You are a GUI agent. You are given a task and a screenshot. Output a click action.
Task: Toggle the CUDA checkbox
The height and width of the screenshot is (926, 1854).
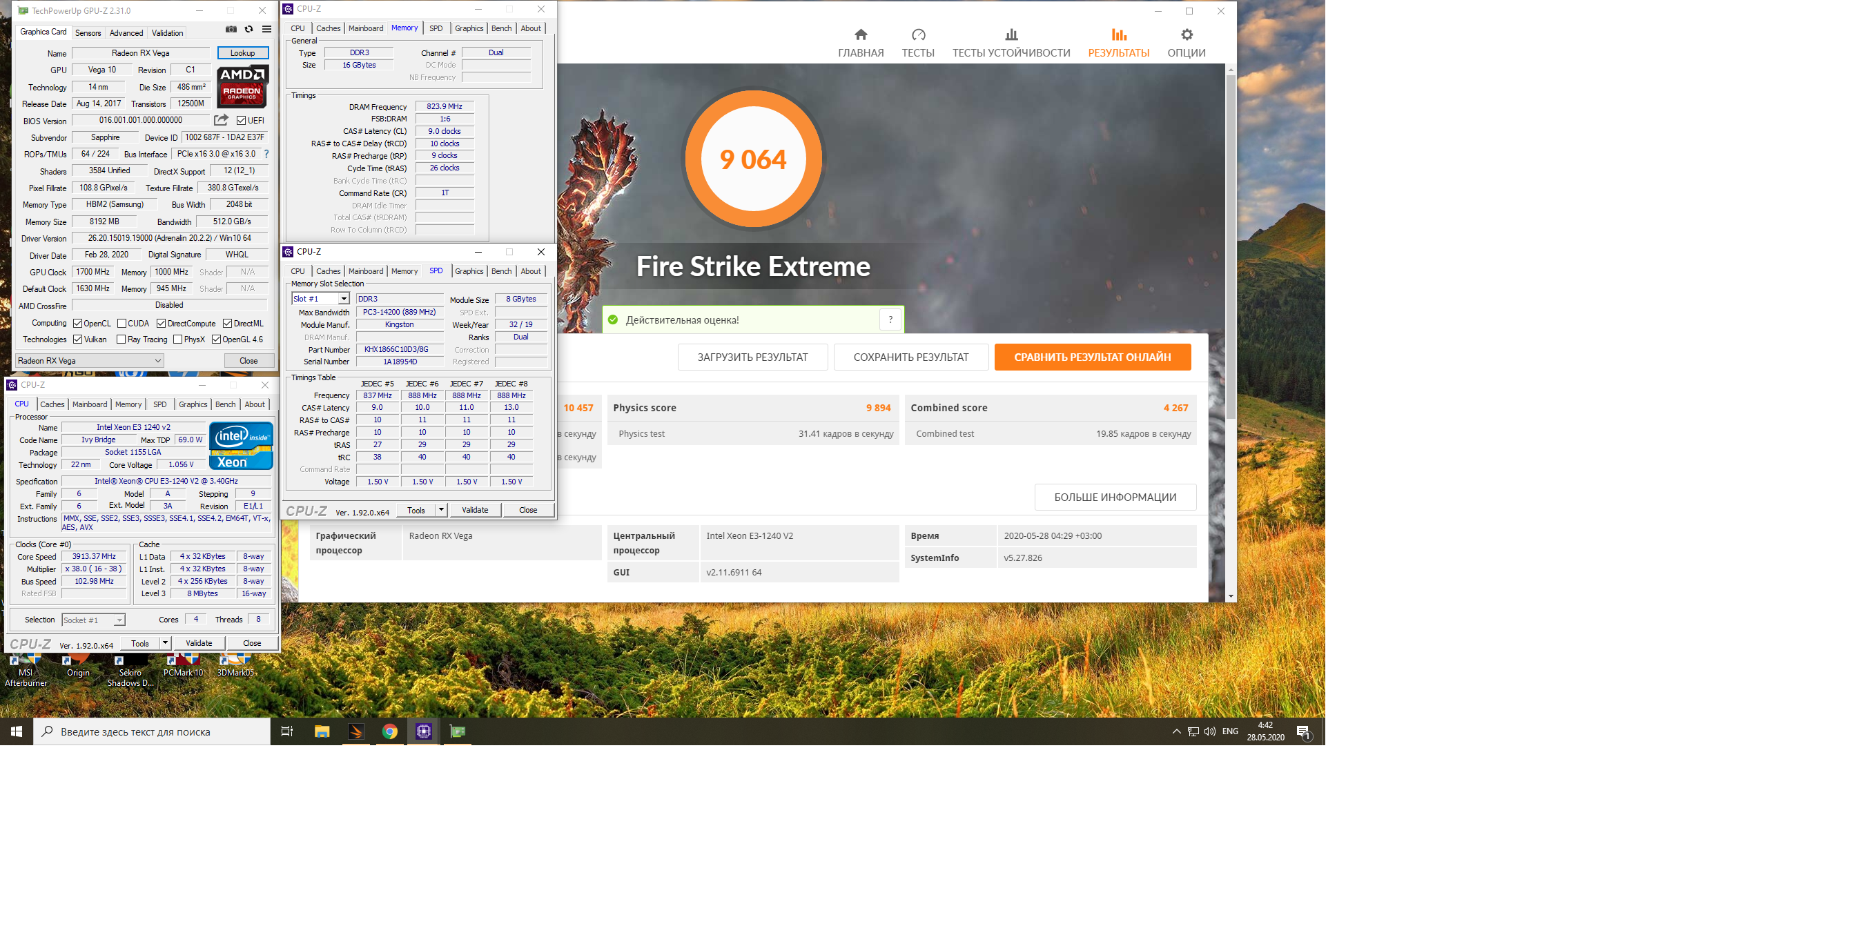[x=121, y=323]
